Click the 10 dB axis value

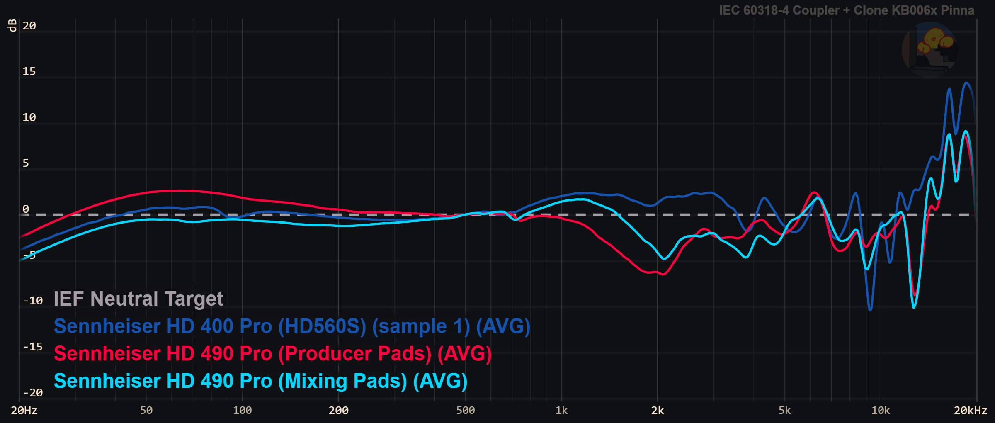pos(29,117)
